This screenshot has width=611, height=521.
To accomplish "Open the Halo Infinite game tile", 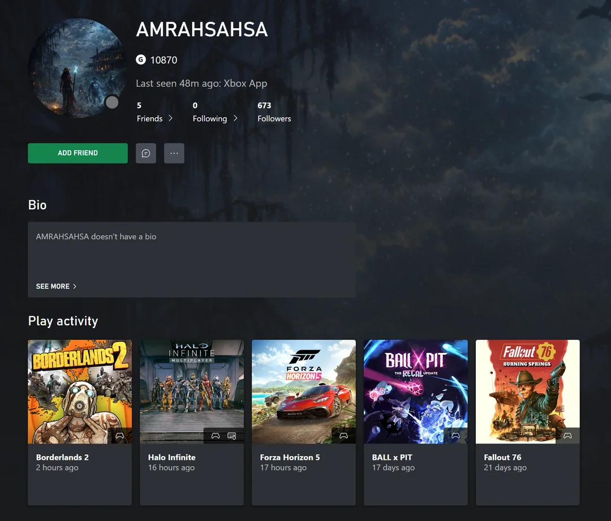I will 191,391.
